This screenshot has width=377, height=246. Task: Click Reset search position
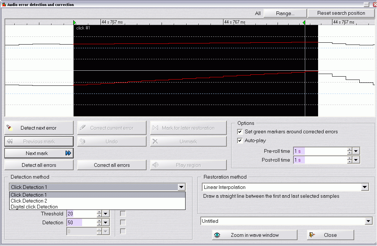pos(341,13)
